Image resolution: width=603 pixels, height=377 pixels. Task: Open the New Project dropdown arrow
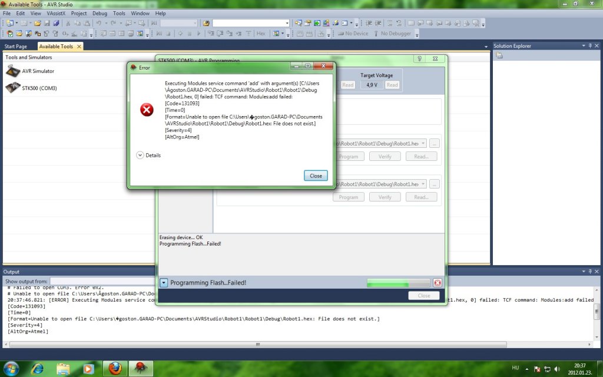16,23
